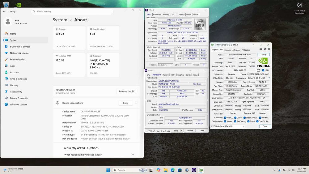Toggle OpenCL checkbox in GPU-Z
This screenshot has height=174, width=309.
[x=225, y=118]
